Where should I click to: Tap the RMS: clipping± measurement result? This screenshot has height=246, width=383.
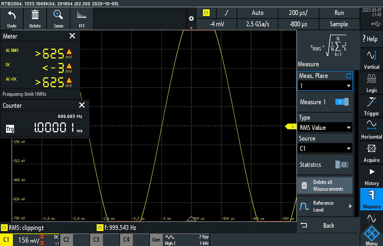pyautogui.click(x=23, y=228)
